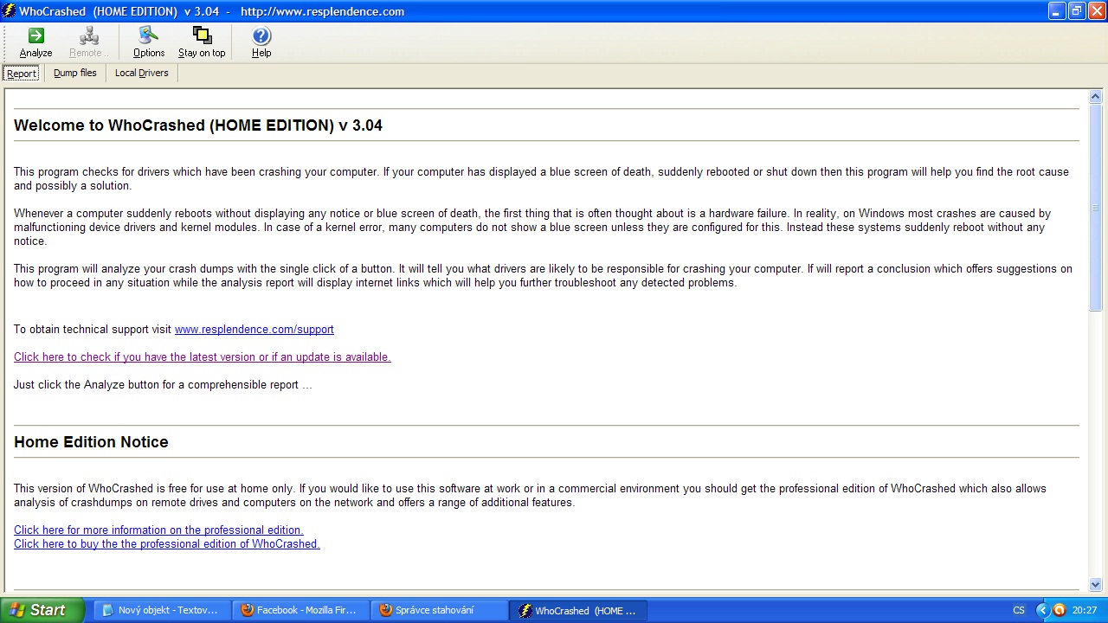The width and height of the screenshot is (1108, 623).
Task: Open the www.resplendence.com/support link
Action: click(254, 330)
